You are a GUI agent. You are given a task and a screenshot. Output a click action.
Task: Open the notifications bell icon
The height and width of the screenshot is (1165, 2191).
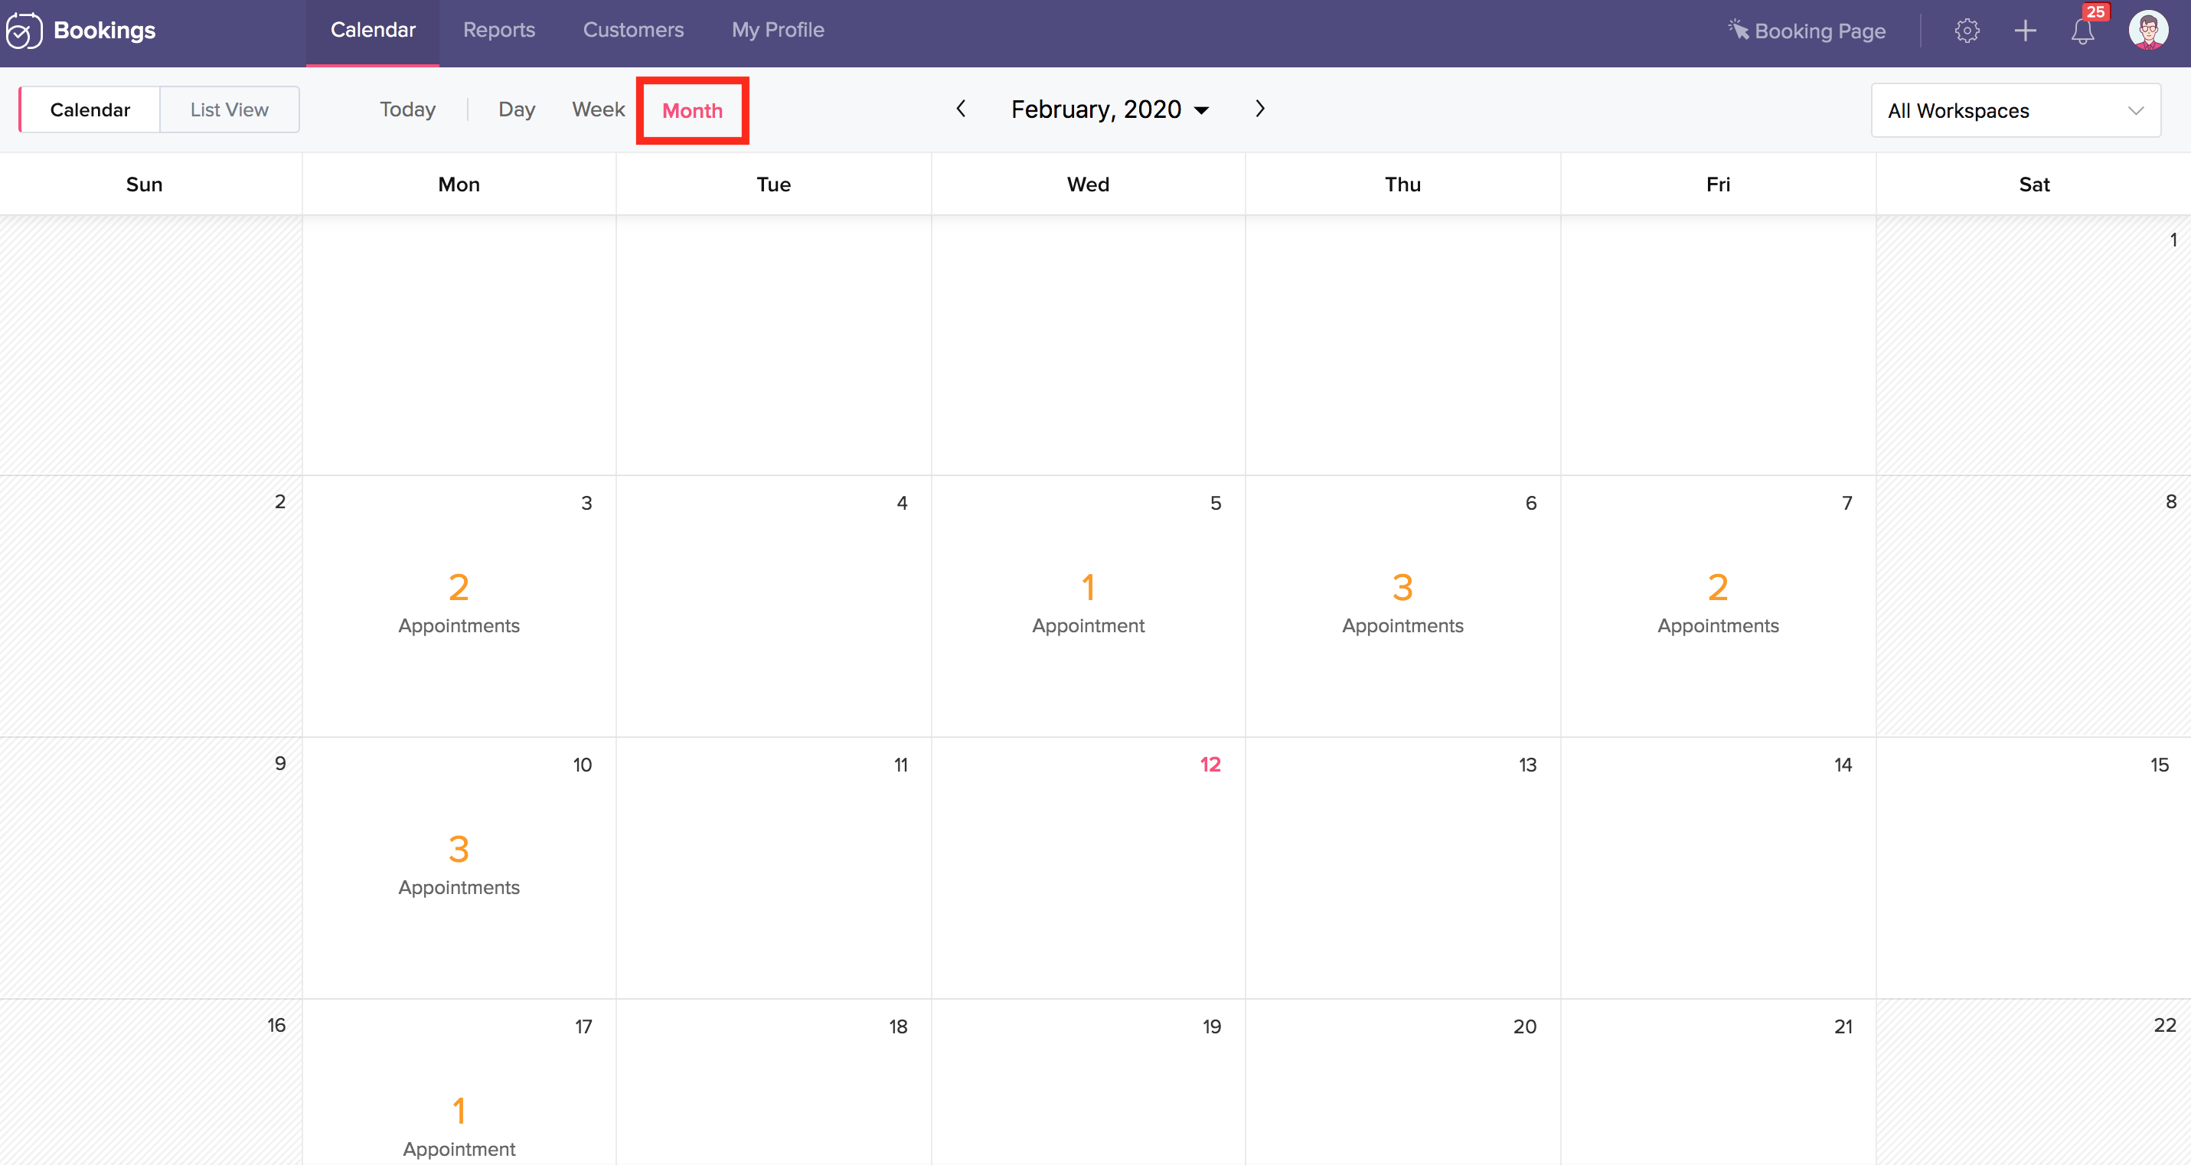click(2082, 31)
